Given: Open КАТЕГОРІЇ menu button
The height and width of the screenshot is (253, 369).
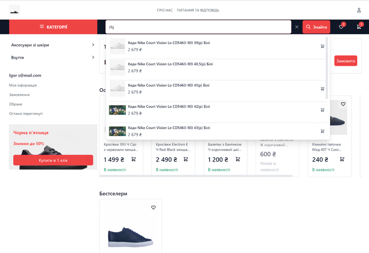Looking at the screenshot, I should (53, 27).
